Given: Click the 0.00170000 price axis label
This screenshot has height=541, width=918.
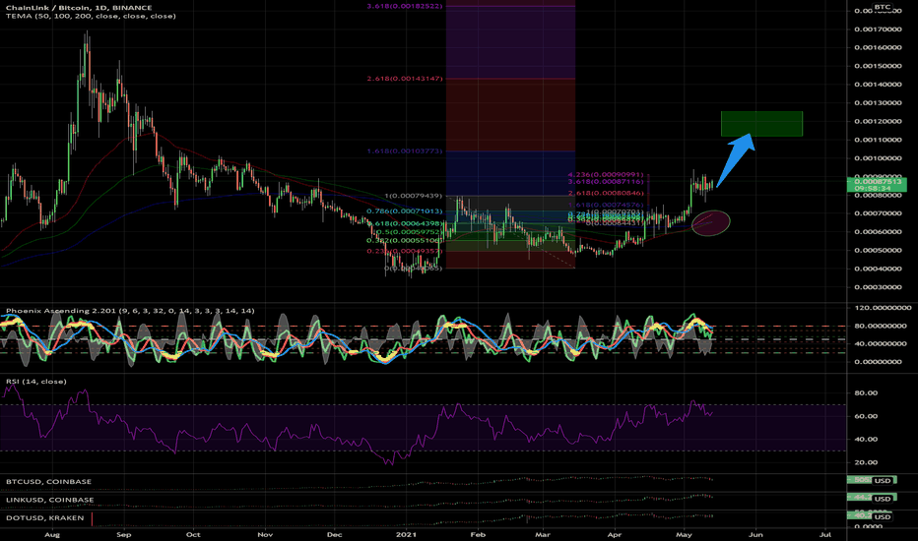Looking at the screenshot, I should pyautogui.click(x=878, y=29).
